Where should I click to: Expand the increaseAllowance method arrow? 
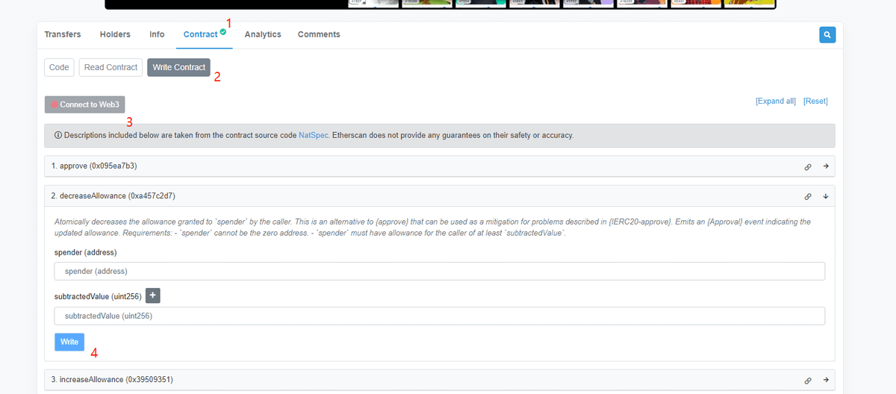(x=826, y=381)
